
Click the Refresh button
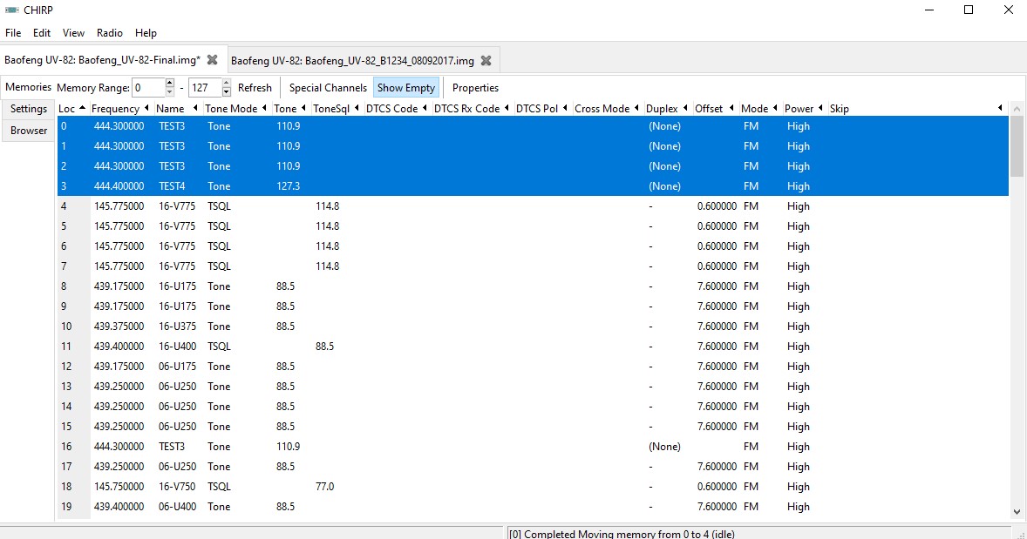pyautogui.click(x=255, y=88)
